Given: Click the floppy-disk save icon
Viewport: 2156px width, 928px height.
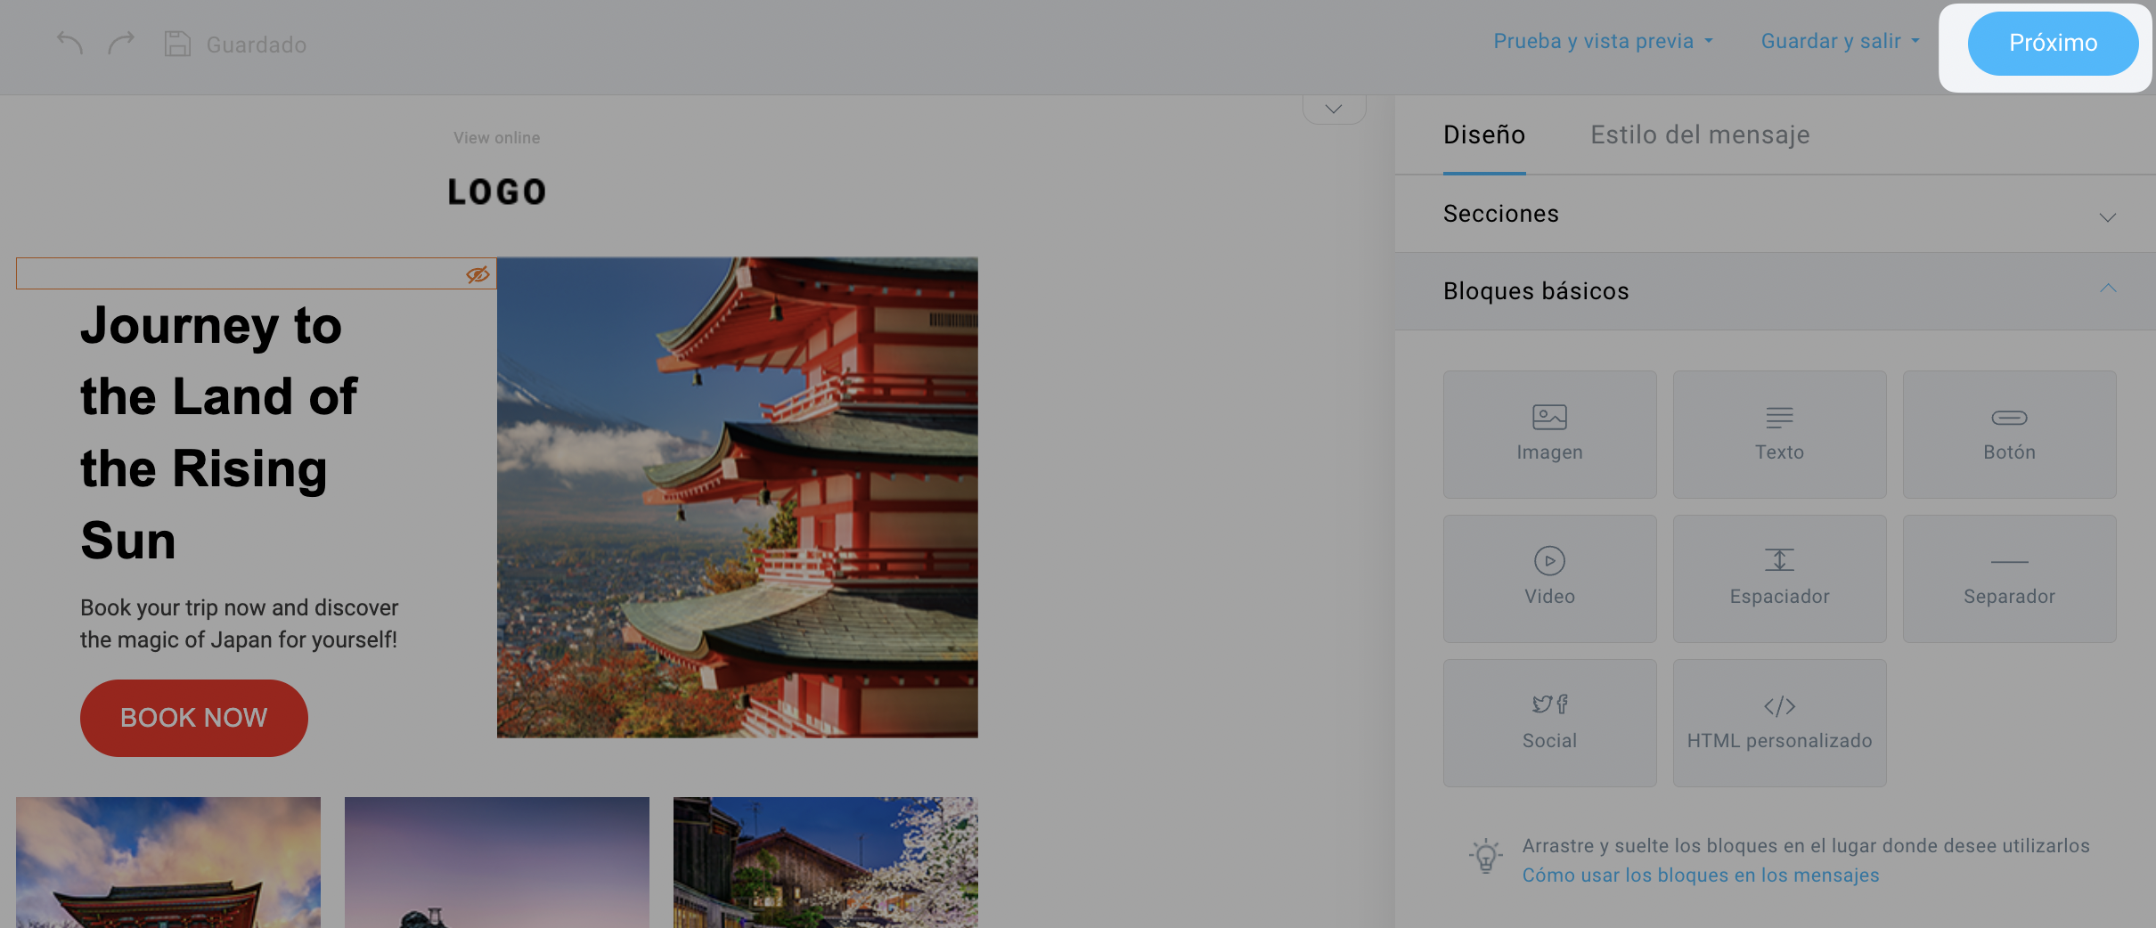Looking at the screenshot, I should point(177,44).
